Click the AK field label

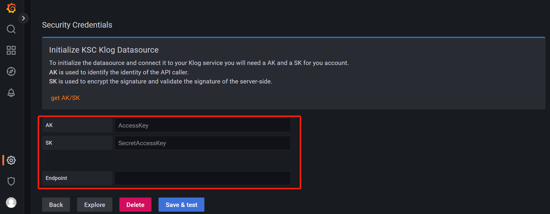coord(49,125)
